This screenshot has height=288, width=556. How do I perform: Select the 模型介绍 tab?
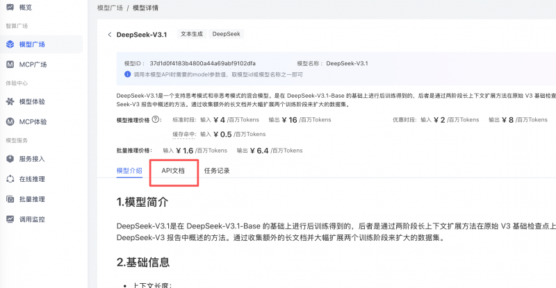click(129, 170)
